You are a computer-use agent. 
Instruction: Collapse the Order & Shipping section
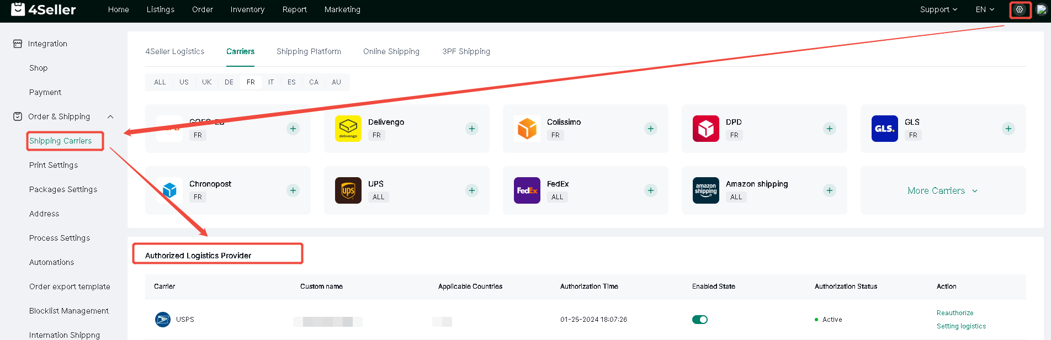point(110,116)
